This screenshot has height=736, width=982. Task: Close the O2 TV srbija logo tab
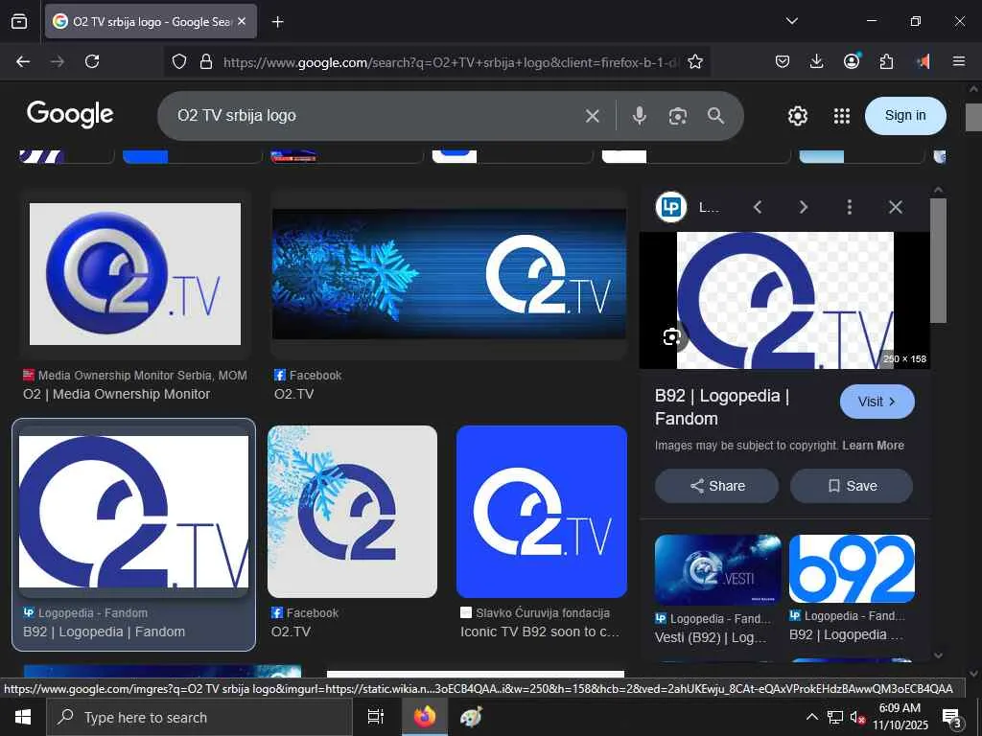pos(242,21)
